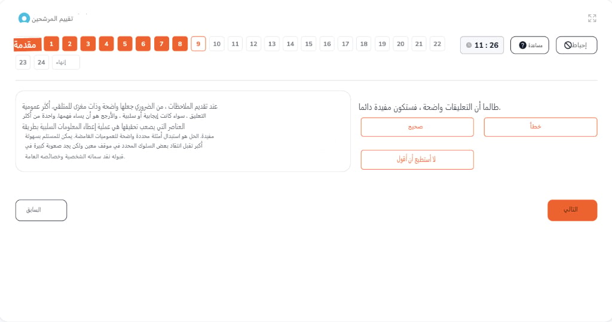Screen dimensions: 612x322
Task: Jump to question 16
Action: click(327, 44)
